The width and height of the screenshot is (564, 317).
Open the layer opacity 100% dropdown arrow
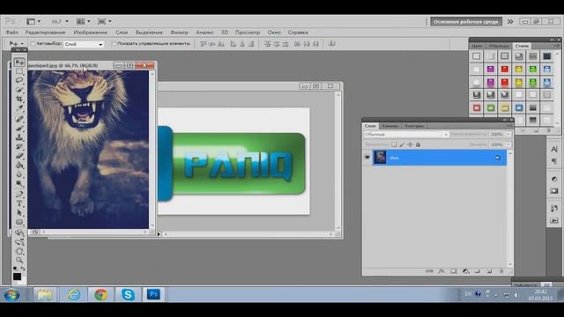[x=508, y=135]
